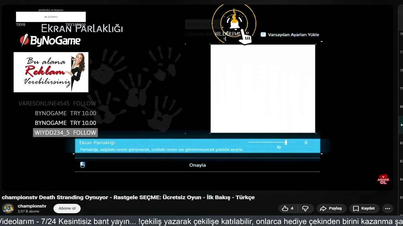The image size is (403, 226).
Task: Click the VARESONLINE4545 FOLLOW entry
Action: pyautogui.click(x=57, y=104)
